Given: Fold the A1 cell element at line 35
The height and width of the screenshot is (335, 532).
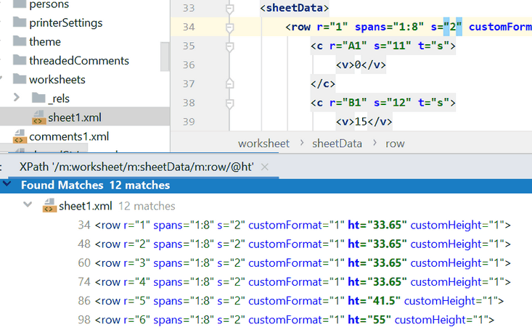Looking at the screenshot, I should point(230,47).
